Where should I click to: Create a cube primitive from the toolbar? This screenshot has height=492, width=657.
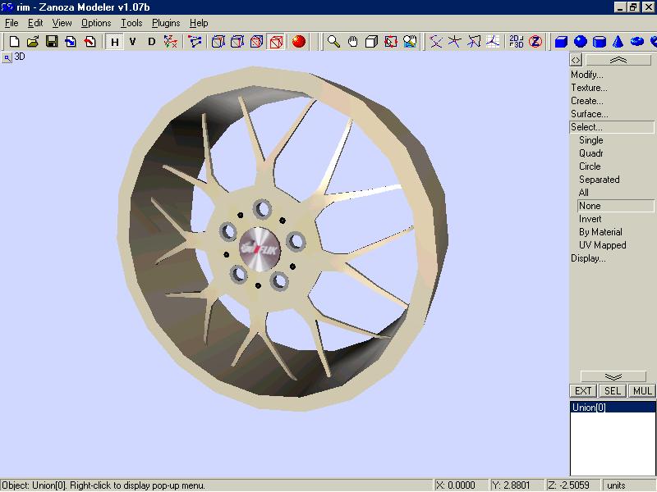562,41
